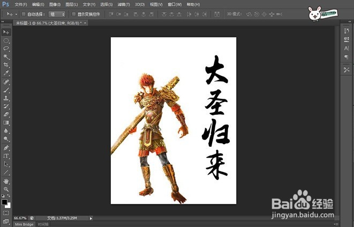354x227 pixels.
Task: Select the Blur tool
Action: 6,131
